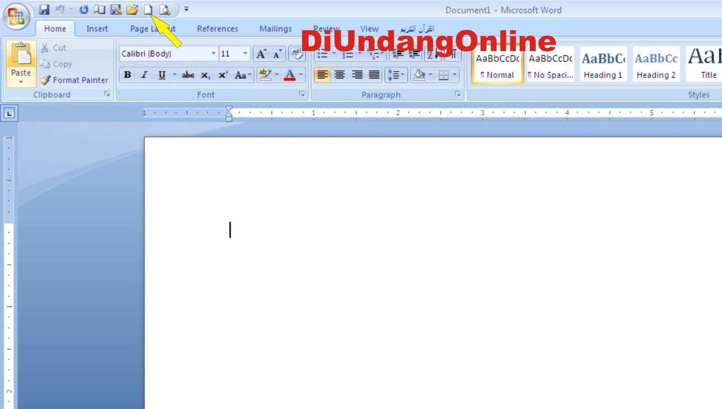Viewport: 722px width, 409px height.
Task: Grow font size with the large A button
Action: [x=261, y=54]
